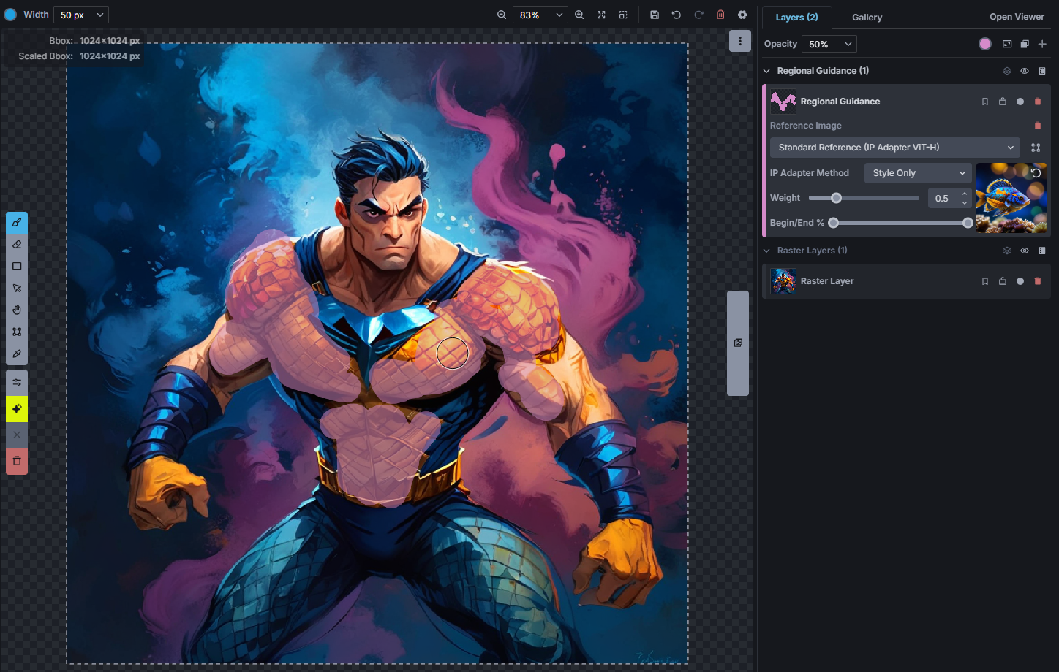Select the Brush tool

[17, 223]
